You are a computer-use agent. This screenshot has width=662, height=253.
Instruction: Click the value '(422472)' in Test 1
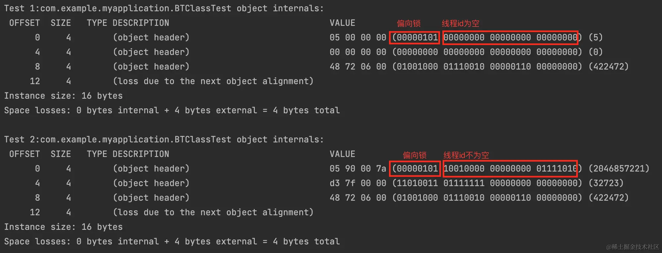tap(608, 67)
